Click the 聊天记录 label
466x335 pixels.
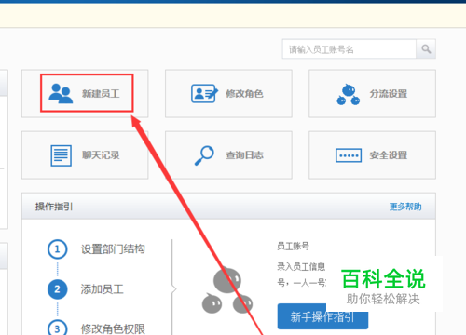click(101, 155)
